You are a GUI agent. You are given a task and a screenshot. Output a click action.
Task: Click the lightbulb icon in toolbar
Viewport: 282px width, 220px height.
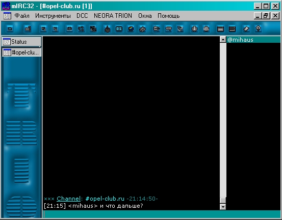pos(258,29)
